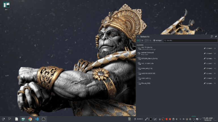Connect to UDL TP LINK 2.4G network
The height and width of the screenshot is (122, 218).
(x=208, y=64)
